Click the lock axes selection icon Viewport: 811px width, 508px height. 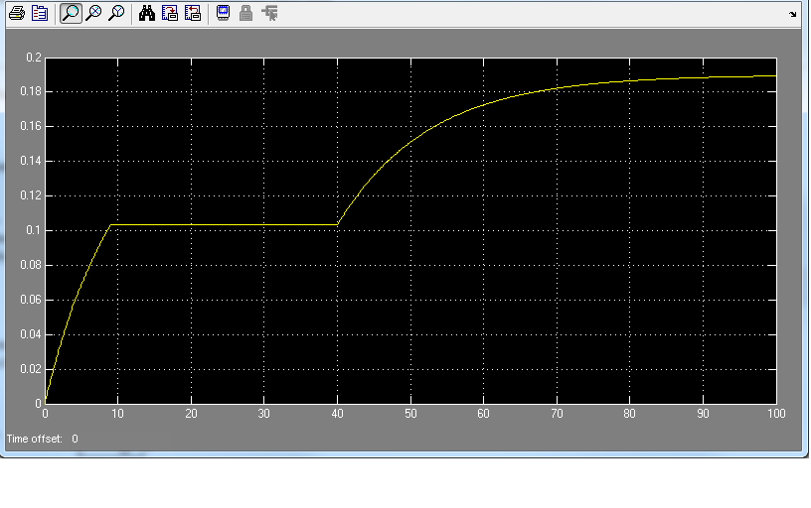tap(245, 14)
